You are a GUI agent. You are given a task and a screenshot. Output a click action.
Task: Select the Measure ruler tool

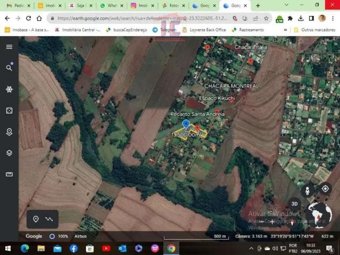(x=9, y=174)
